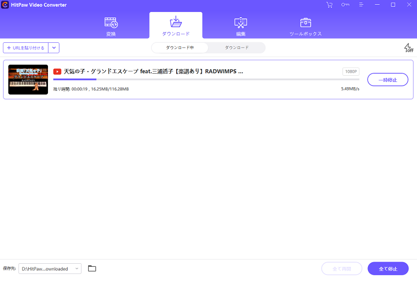Click the YouTube source icon

click(x=57, y=72)
